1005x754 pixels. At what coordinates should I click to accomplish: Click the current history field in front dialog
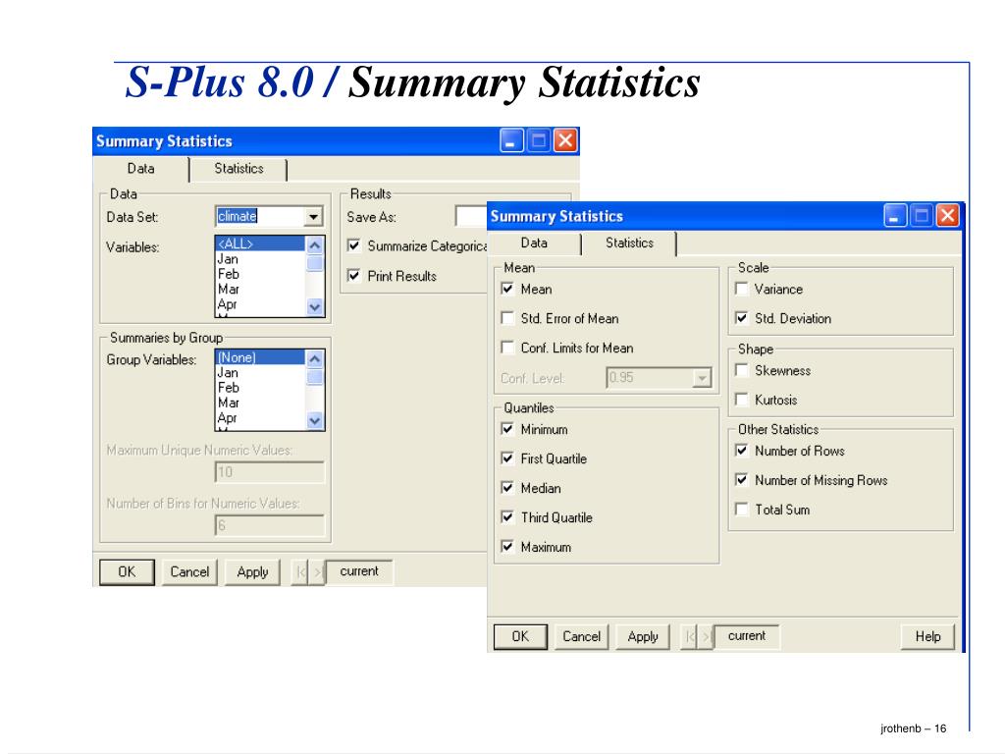(747, 636)
